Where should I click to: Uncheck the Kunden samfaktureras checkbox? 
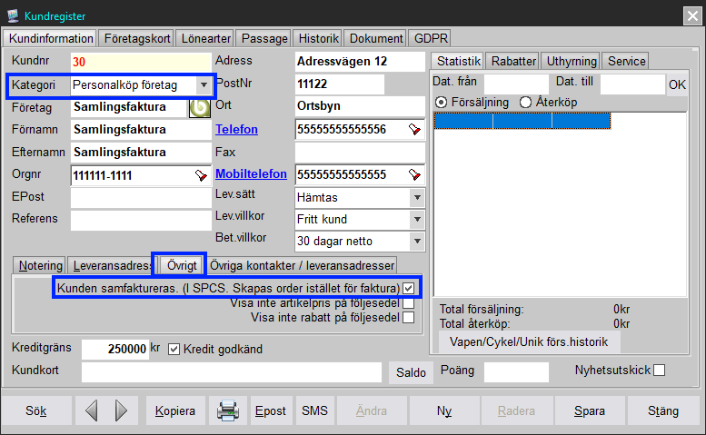point(408,288)
